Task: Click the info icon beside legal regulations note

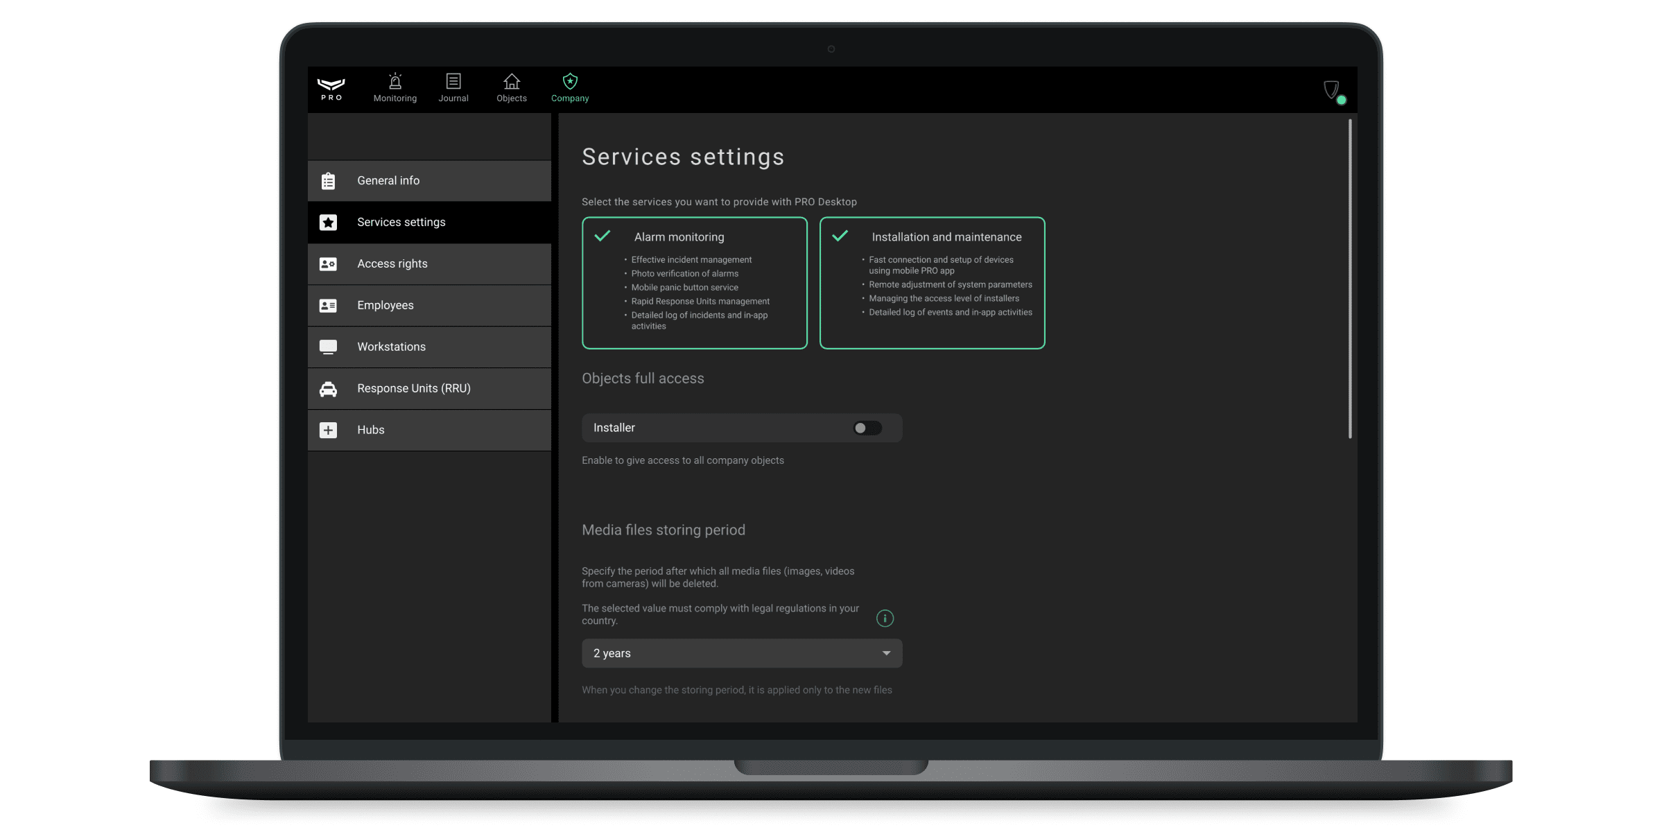Action: coord(885,618)
